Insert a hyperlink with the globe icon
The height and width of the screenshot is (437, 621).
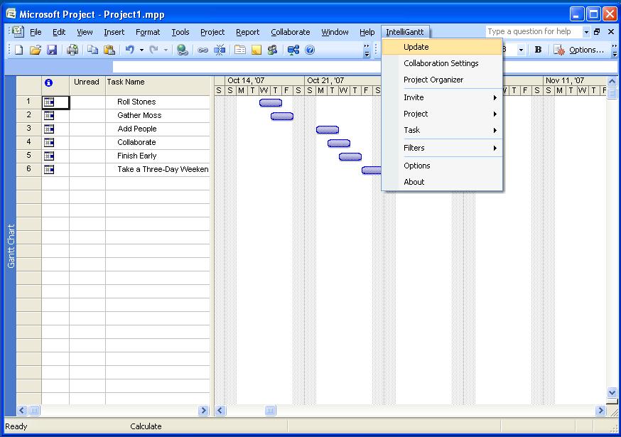point(182,50)
